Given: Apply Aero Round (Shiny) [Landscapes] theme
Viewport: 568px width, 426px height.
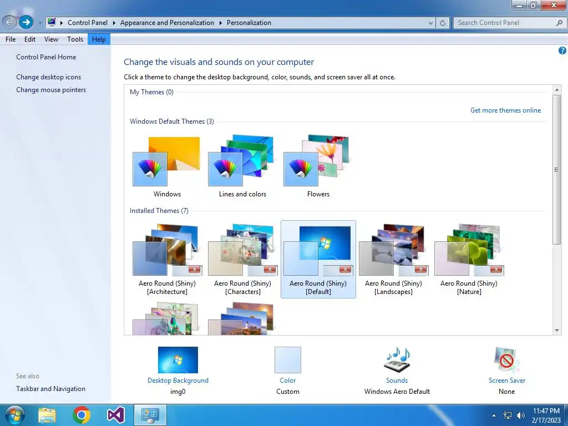Looking at the screenshot, I should tap(393, 260).
